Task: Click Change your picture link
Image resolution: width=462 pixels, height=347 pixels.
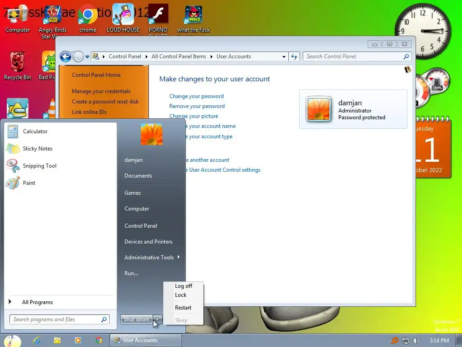Action: point(194,116)
